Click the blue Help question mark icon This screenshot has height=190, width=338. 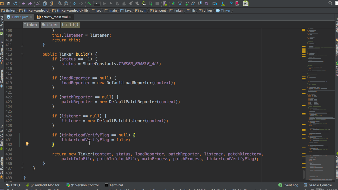pos(231,3)
